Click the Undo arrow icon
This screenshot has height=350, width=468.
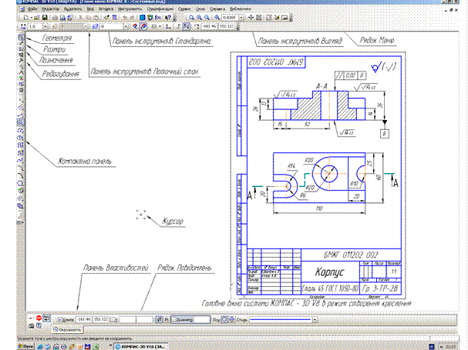point(125,18)
